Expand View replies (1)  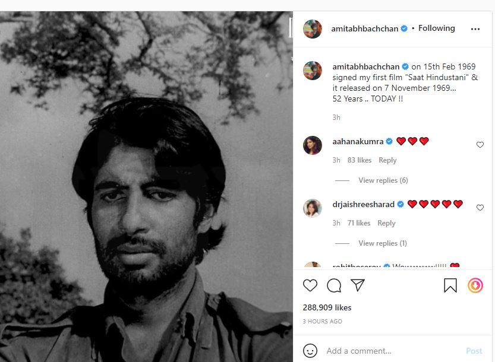pos(383,243)
